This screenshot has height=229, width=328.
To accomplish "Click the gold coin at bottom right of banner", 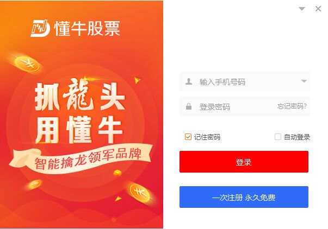I will (x=140, y=192).
